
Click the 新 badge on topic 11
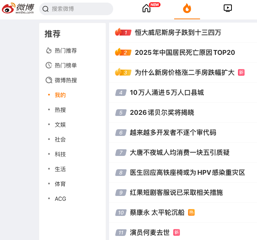click(x=176, y=233)
